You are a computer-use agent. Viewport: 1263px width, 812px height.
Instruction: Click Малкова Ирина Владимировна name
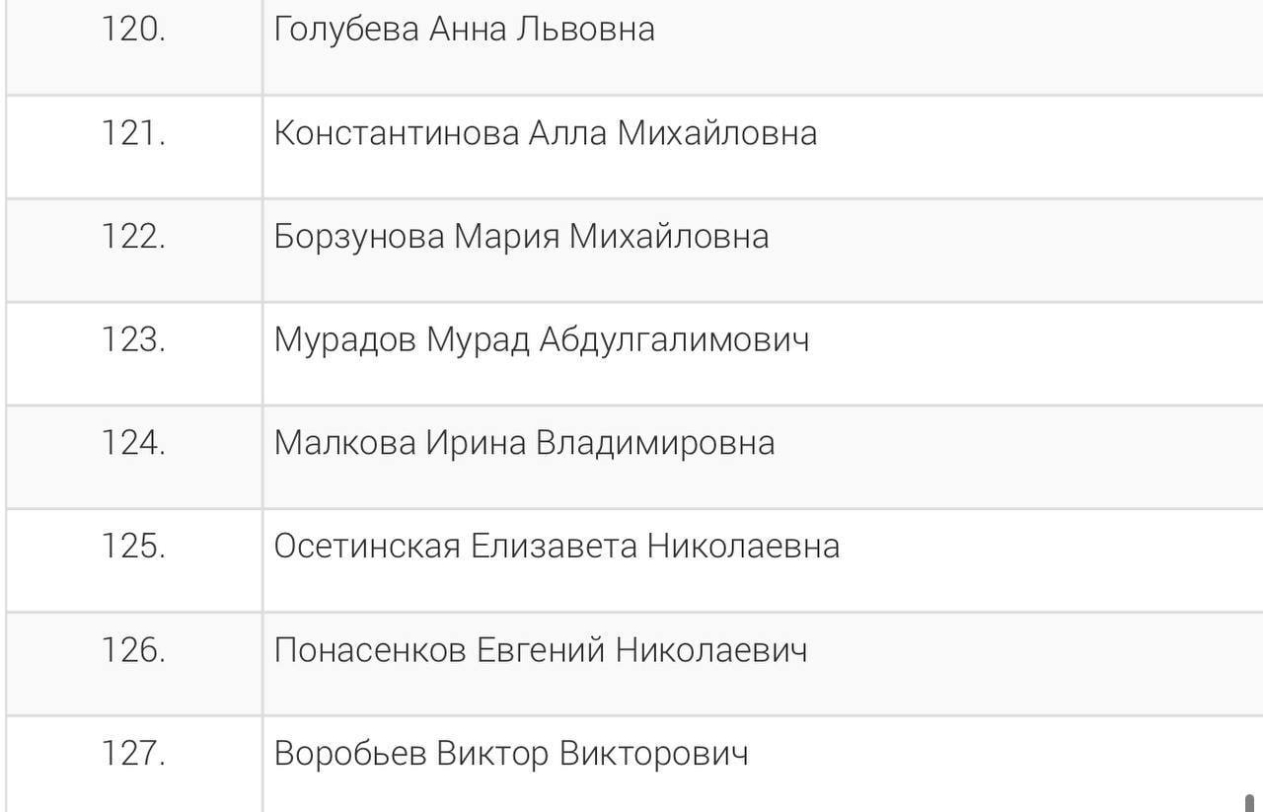point(524,443)
